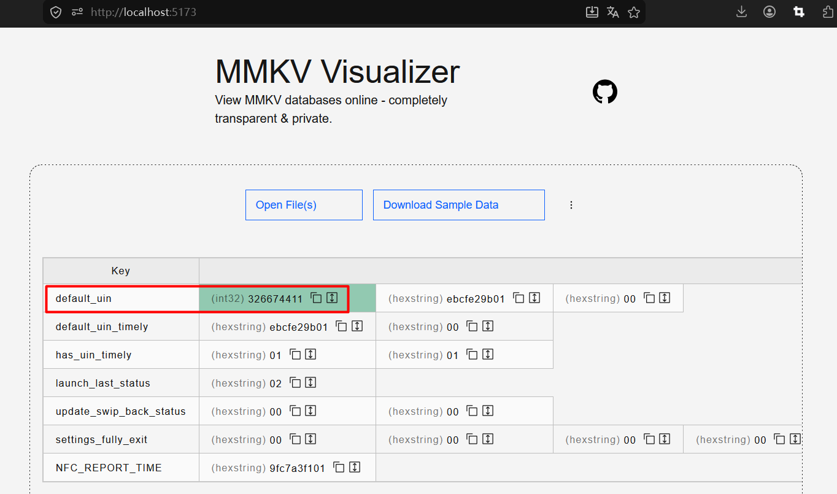The height and width of the screenshot is (494, 837).
Task: Click the translate page icon
Action: 613,12
